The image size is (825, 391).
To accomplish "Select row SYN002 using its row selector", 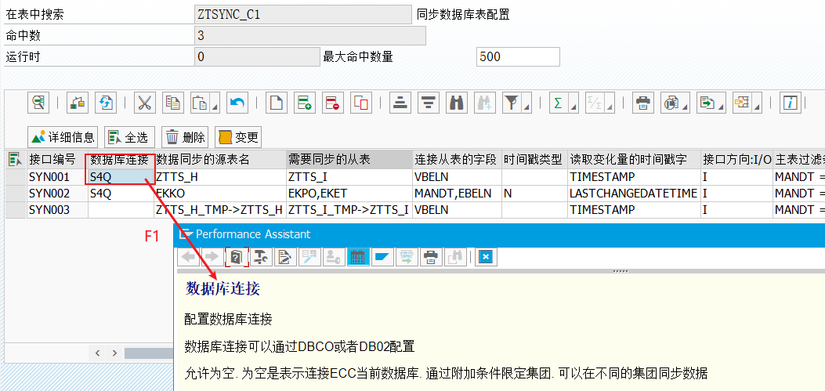I will point(15,193).
